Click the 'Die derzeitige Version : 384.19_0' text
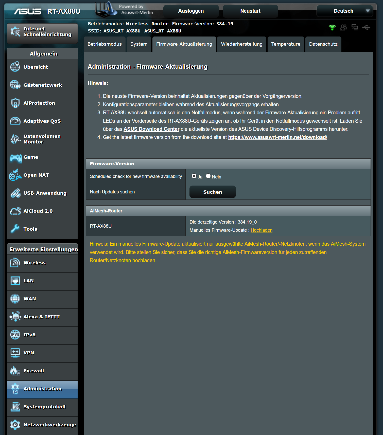The height and width of the screenshot is (435, 383). (x=223, y=222)
